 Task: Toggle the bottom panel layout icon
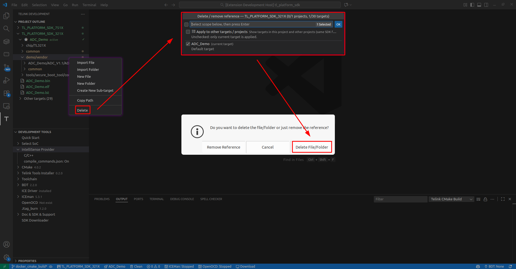[479, 5]
